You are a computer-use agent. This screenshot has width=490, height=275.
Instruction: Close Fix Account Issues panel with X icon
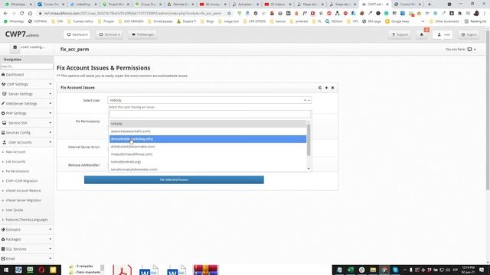332,88
